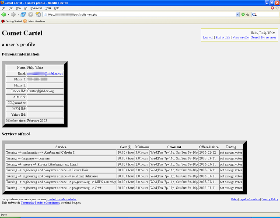Click the contact the administrator link

click(62, 199)
